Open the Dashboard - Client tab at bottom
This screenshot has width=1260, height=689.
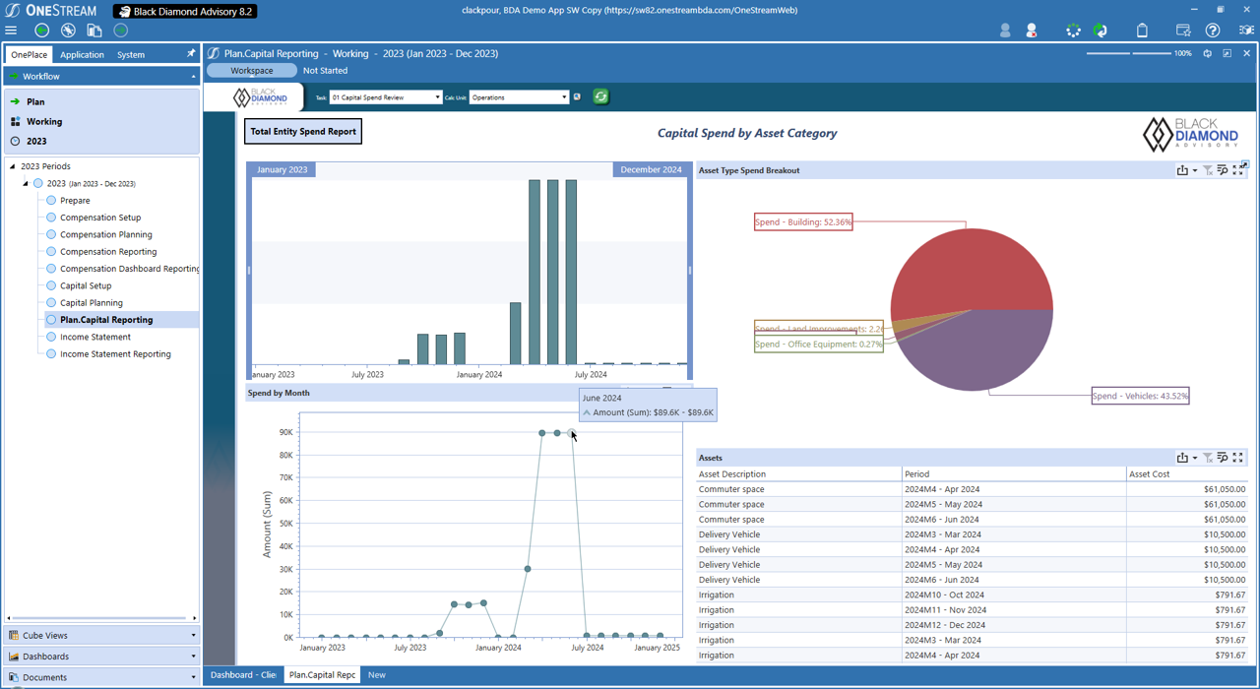point(243,675)
